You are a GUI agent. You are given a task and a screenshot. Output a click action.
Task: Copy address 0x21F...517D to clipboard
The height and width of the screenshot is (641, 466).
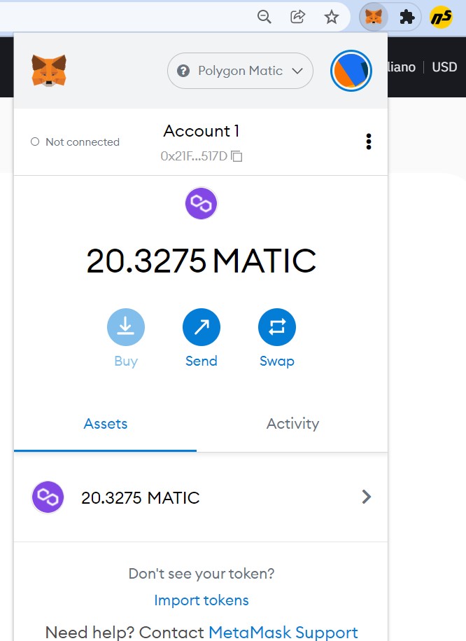pyautogui.click(x=202, y=156)
